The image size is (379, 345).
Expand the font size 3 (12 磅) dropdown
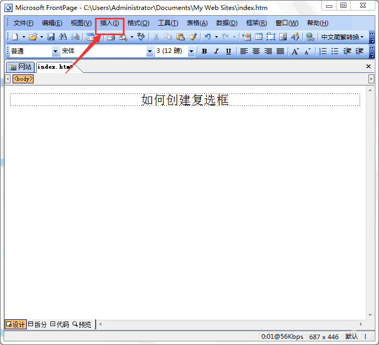(x=191, y=51)
